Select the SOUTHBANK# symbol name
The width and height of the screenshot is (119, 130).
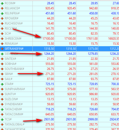click(15, 69)
